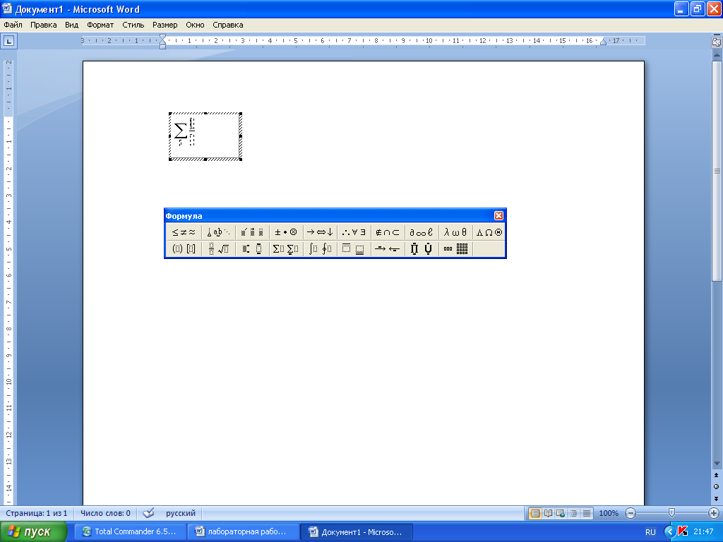Screen dimensions: 723x542
Task: Switch to Outline view
Action: point(573,513)
